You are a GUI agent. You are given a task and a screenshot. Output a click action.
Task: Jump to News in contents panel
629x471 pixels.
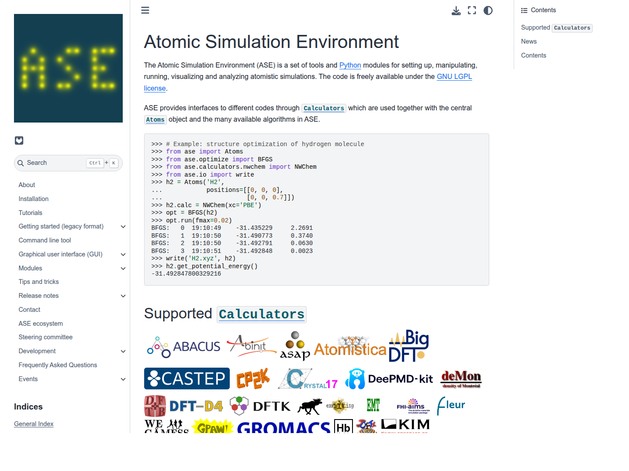click(x=529, y=41)
